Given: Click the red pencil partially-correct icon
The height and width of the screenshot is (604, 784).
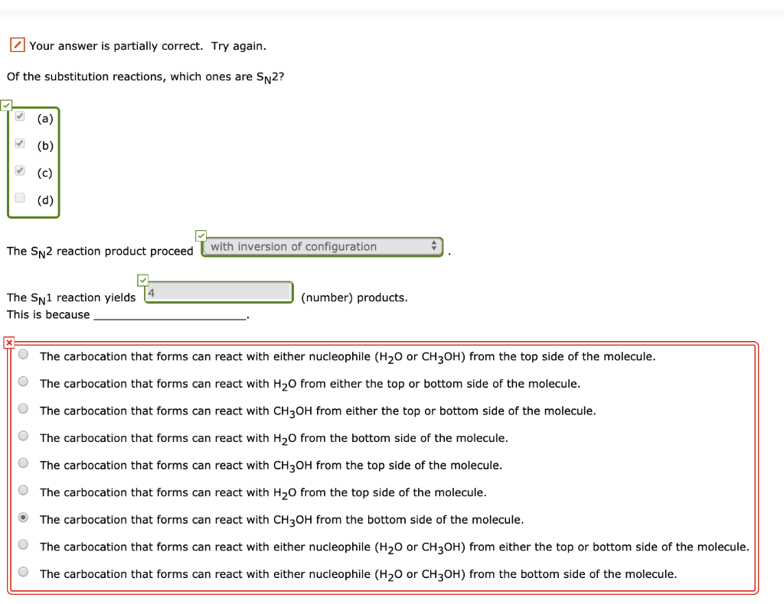Looking at the screenshot, I should coord(17,45).
